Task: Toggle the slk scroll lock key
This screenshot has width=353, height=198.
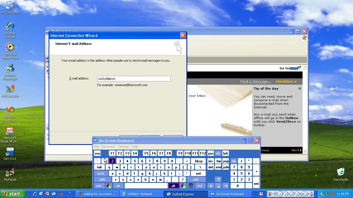Action: point(218,153)
